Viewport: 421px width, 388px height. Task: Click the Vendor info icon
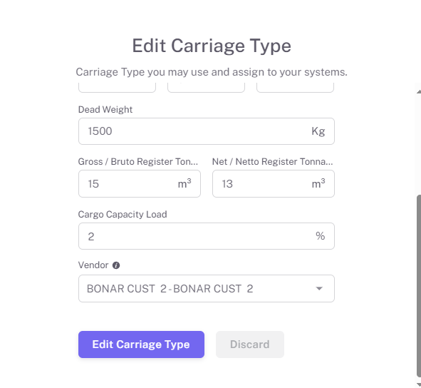[x=116, y=265]
